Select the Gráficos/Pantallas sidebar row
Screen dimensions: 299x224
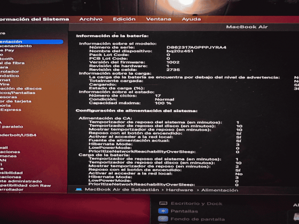18,93
